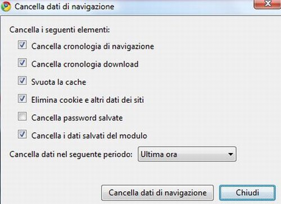The width and height of the screenshot is (281, 204).
Task: Click the Chrome logo icon in title bar
Action: pos(6,6)
